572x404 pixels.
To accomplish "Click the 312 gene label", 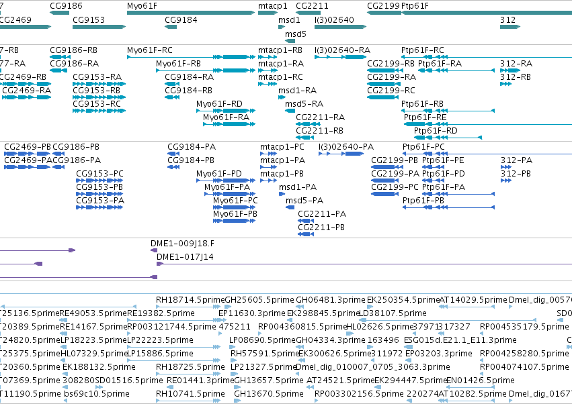I will pyautogui.click(x=507, y=19).
